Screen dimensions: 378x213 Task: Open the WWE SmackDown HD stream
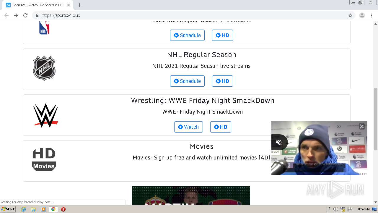(x=221, y=127)
